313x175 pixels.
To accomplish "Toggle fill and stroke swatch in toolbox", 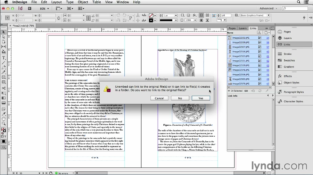I will [4, 130].
